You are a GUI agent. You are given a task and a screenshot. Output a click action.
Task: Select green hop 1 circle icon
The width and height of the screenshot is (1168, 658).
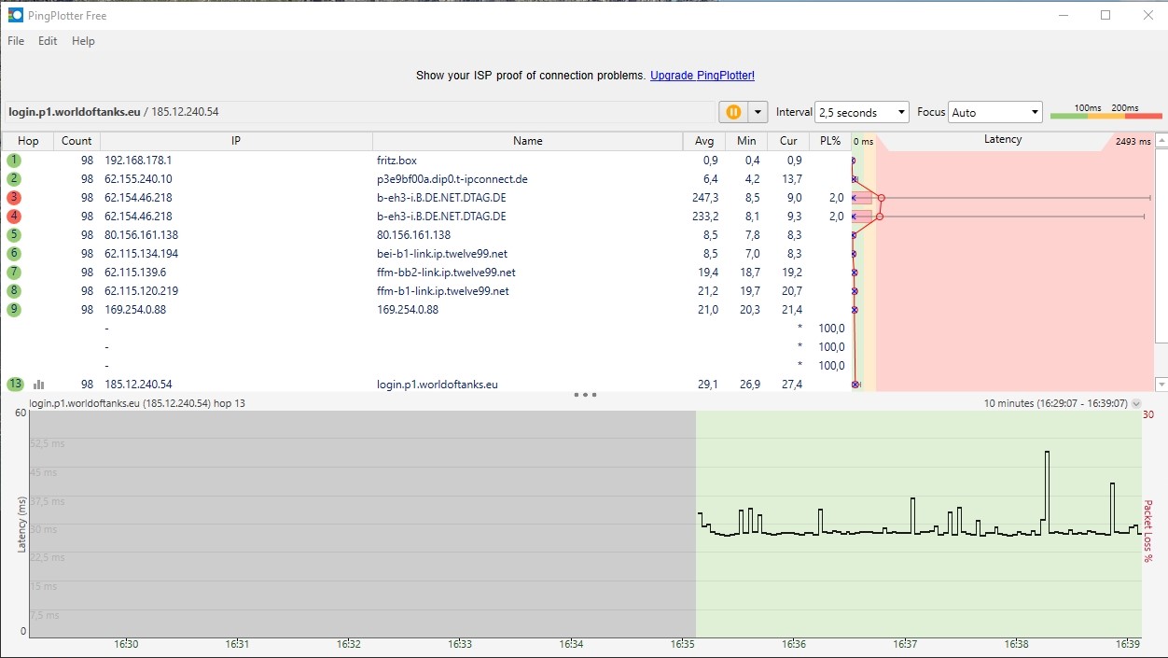(x=14, y=161)
